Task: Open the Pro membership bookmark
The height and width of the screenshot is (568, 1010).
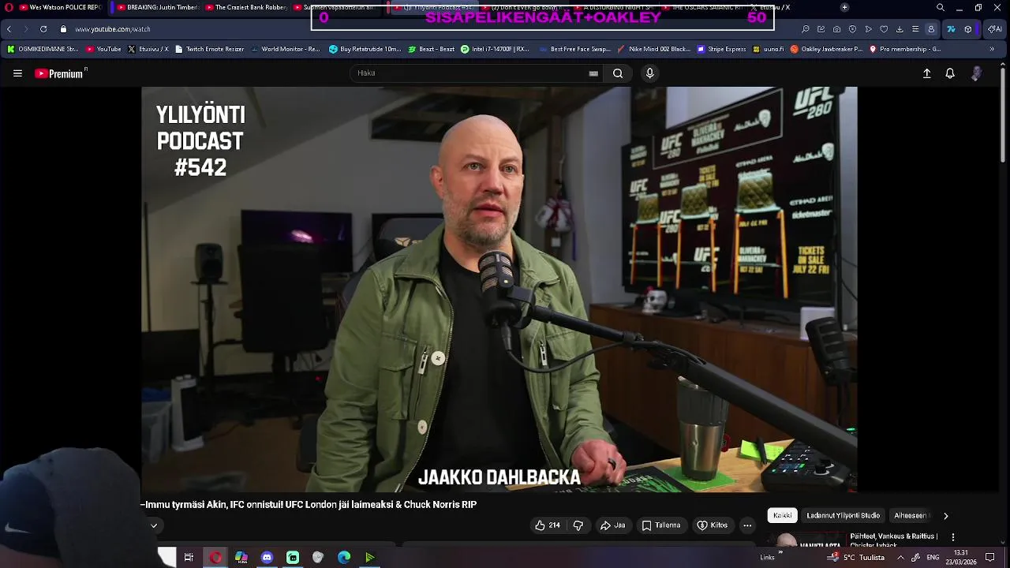Action: [x=905, y=49]
